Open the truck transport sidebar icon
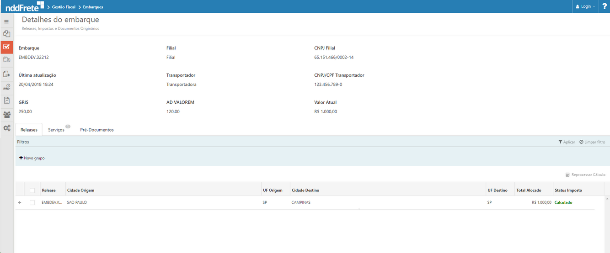The image size is (610, 253). click(x=6, y=59)
